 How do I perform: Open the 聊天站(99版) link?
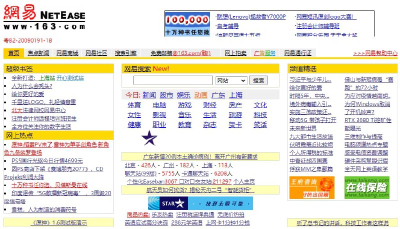[x=140, y=173]
